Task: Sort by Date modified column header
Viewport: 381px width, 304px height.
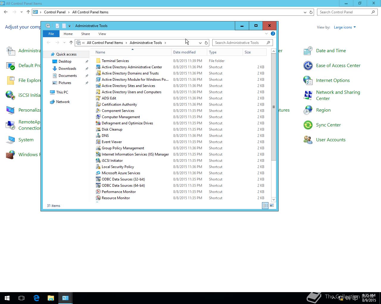Action: tap(189, 52)
